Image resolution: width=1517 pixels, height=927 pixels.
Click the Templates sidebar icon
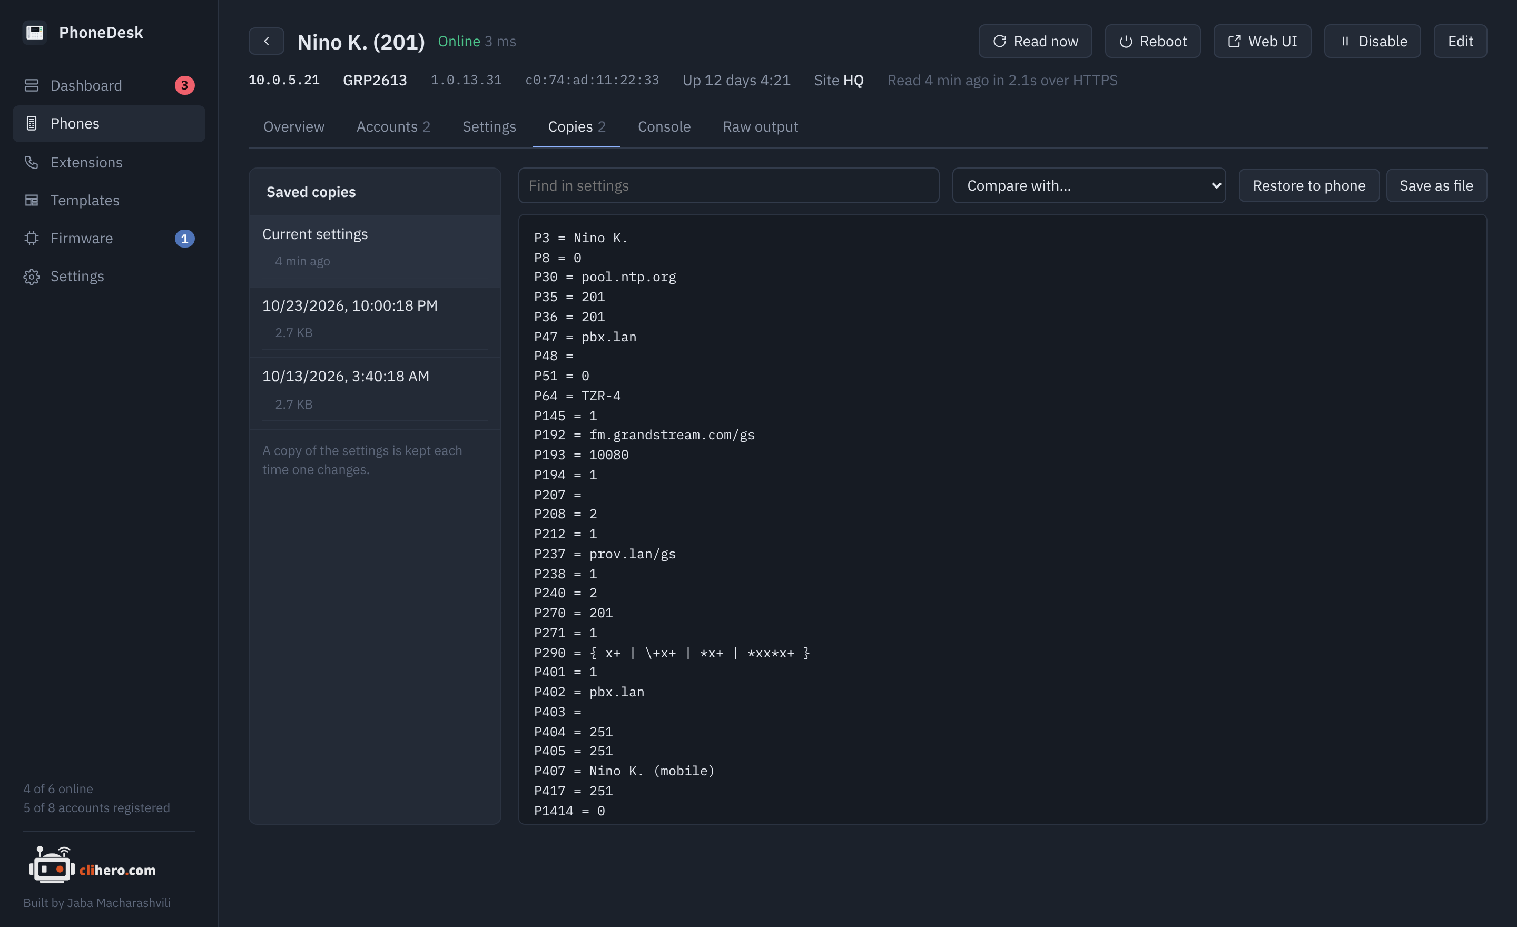coord(32,200)
